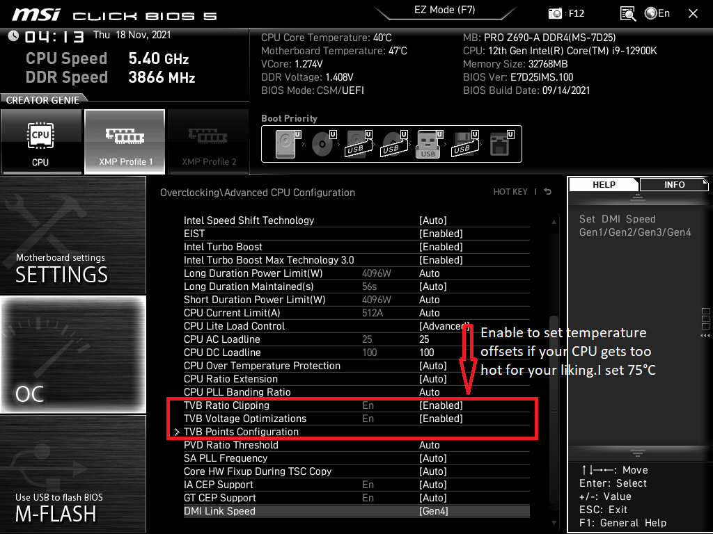The height and width of the screenshot is (534, 713).
Task: Collapse help panel with triple-arrow icon
Action: point(705,336)
